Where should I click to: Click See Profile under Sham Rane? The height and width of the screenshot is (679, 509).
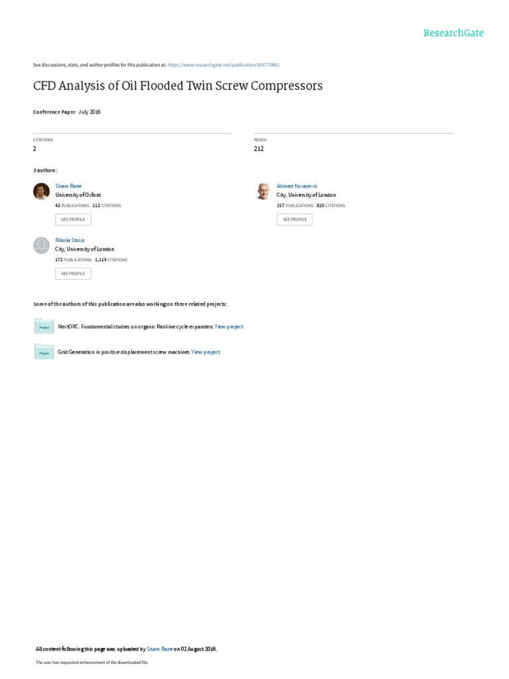73,219
